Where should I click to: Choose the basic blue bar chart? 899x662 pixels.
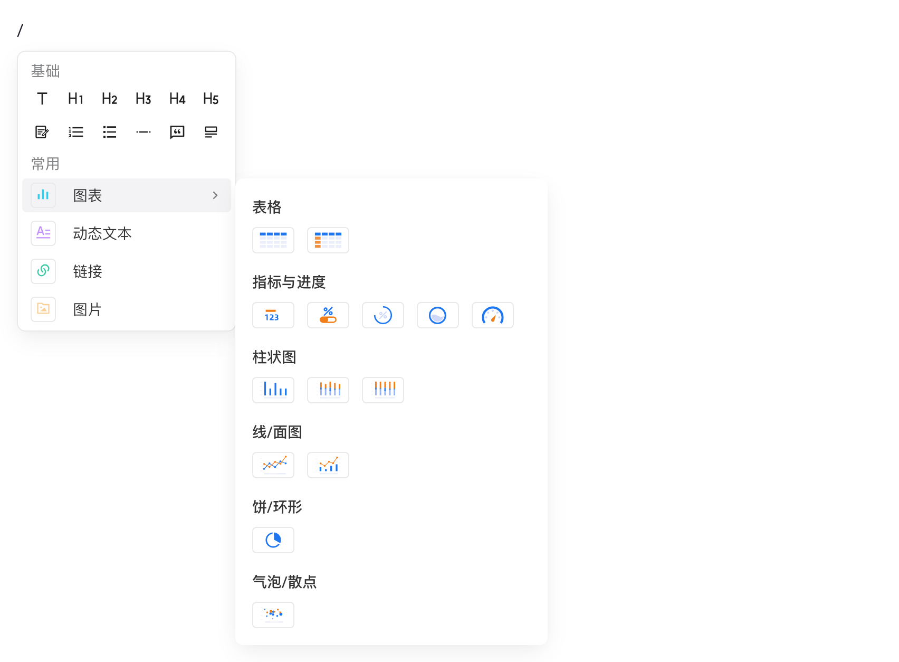point(273,390)
